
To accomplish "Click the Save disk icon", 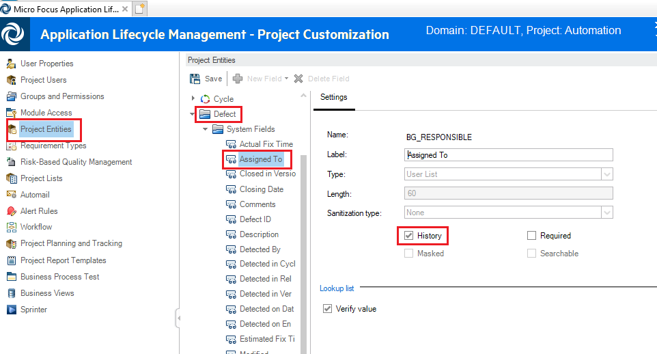I will point(195,79).
